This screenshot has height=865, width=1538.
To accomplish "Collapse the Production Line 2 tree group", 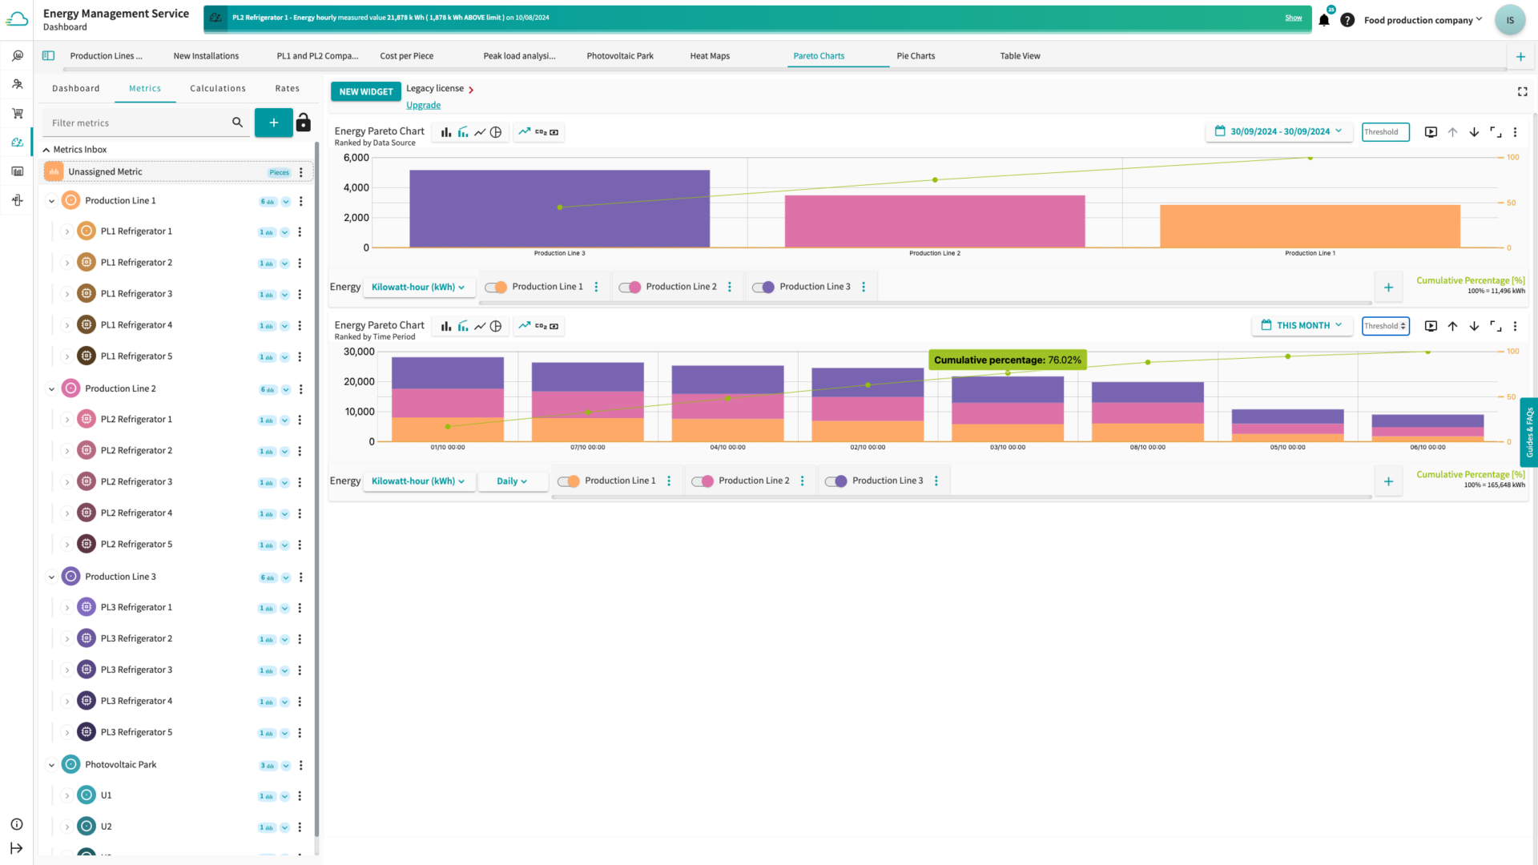I will pos(51,389).
